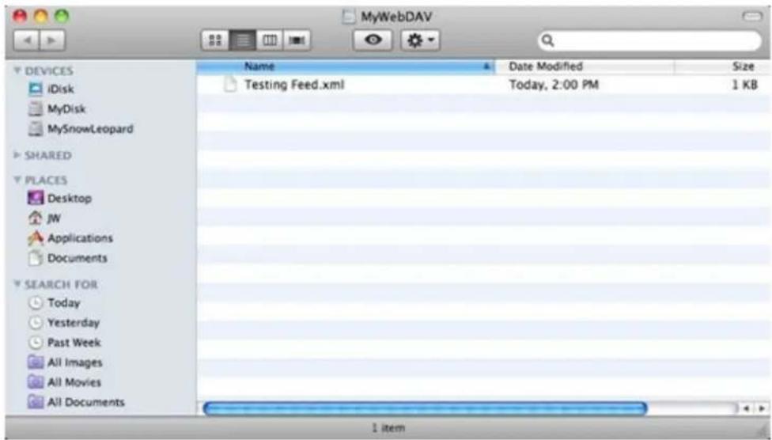This screenshot has height=440, width=772.
Task: Click the horizontal scrollbar thumb
Action: point(425,408)
